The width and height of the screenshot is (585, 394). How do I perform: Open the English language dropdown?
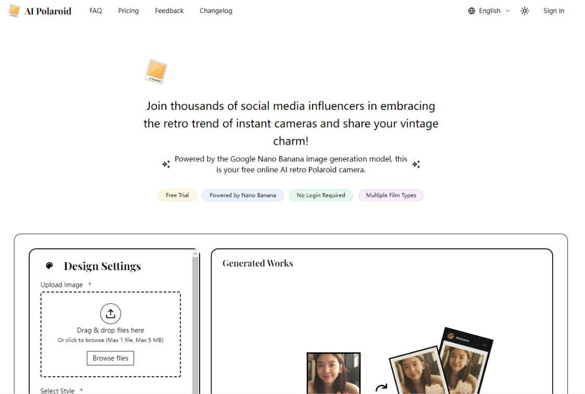point(489,10)
